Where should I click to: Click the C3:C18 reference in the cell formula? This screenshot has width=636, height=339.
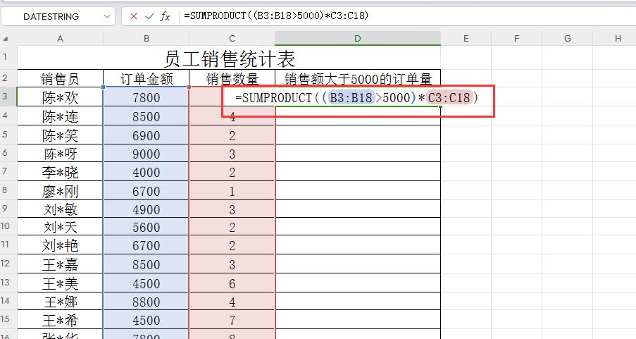pyautogui.click(x=449, y=97)
